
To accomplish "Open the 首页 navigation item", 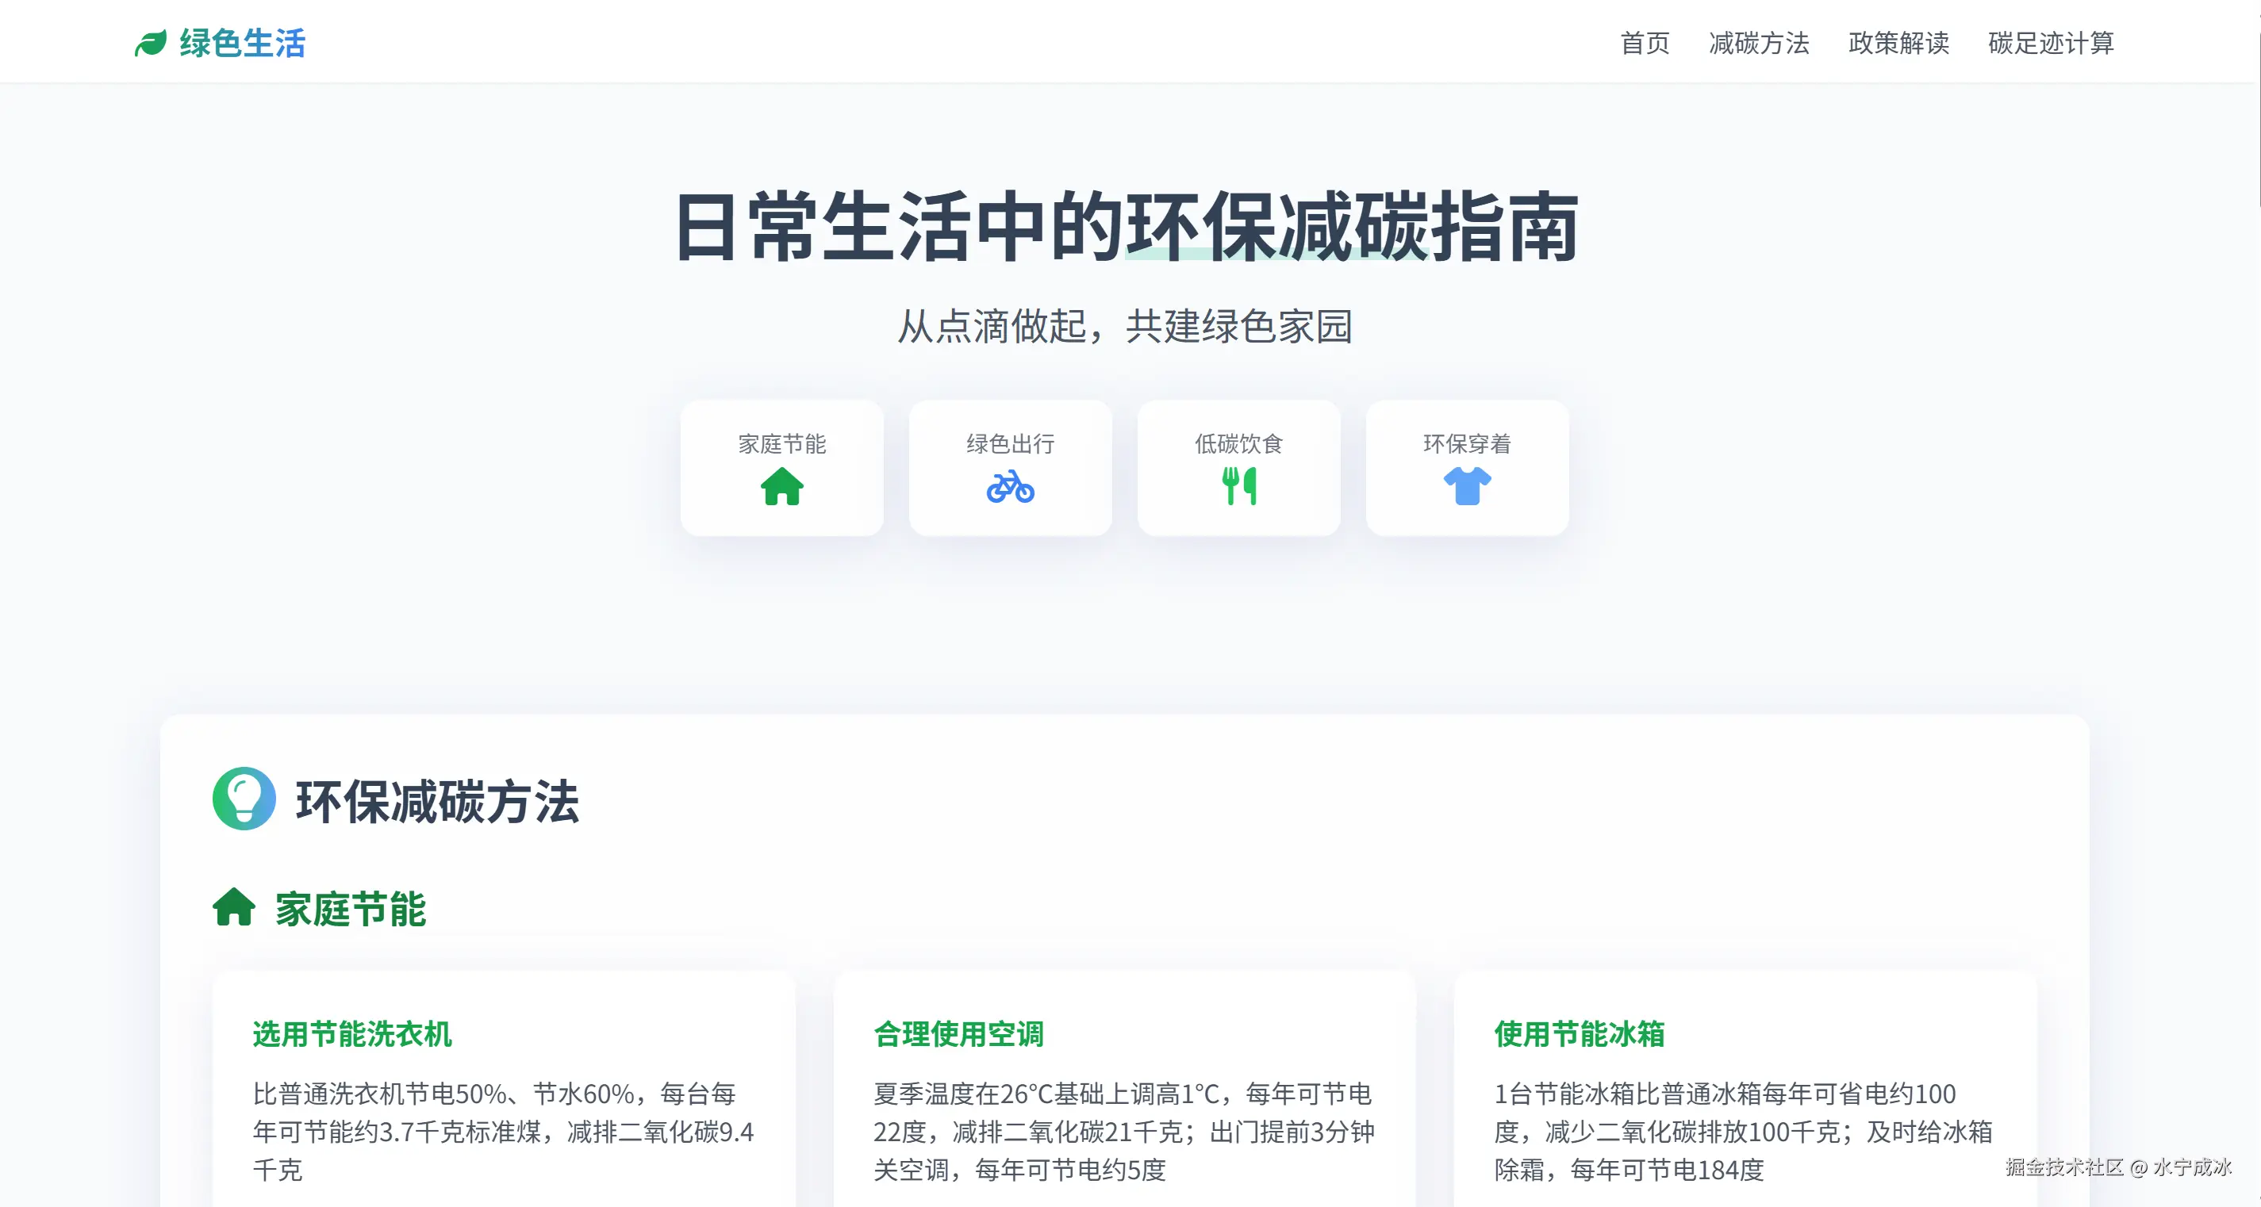I will click(1644, 43).
